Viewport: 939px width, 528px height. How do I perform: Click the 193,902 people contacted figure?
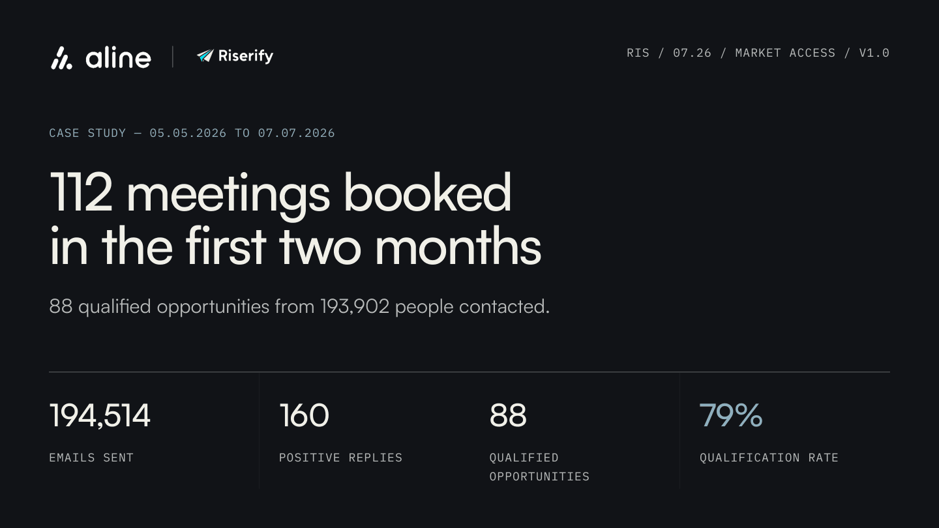coord(434,306)
